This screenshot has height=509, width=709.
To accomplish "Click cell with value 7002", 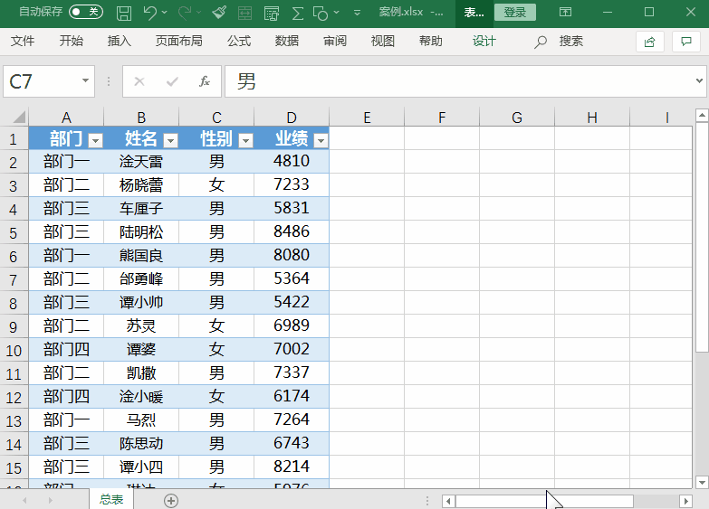I will coord(292,350).
